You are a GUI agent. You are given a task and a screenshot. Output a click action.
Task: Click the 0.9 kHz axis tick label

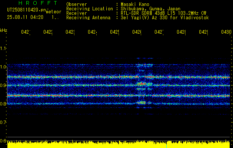(3, 85)
